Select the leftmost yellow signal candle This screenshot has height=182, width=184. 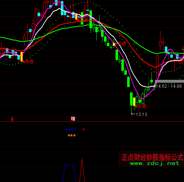point(21,57)
